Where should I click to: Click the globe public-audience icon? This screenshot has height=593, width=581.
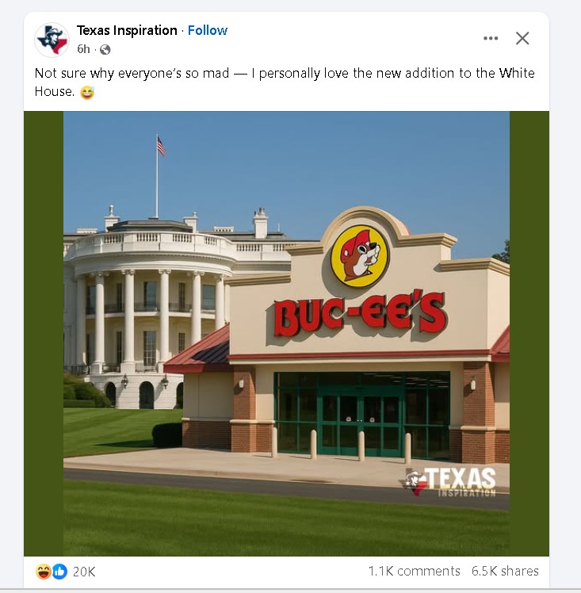coord(105,49)
